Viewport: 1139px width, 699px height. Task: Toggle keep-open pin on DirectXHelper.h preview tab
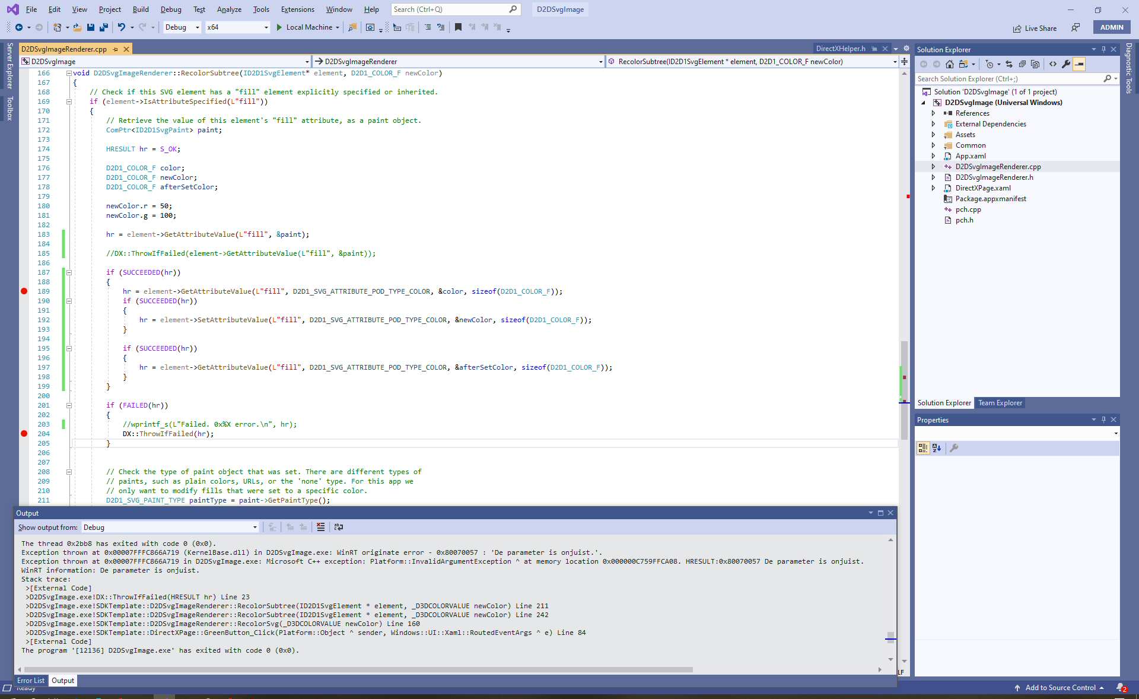[874, 49]
